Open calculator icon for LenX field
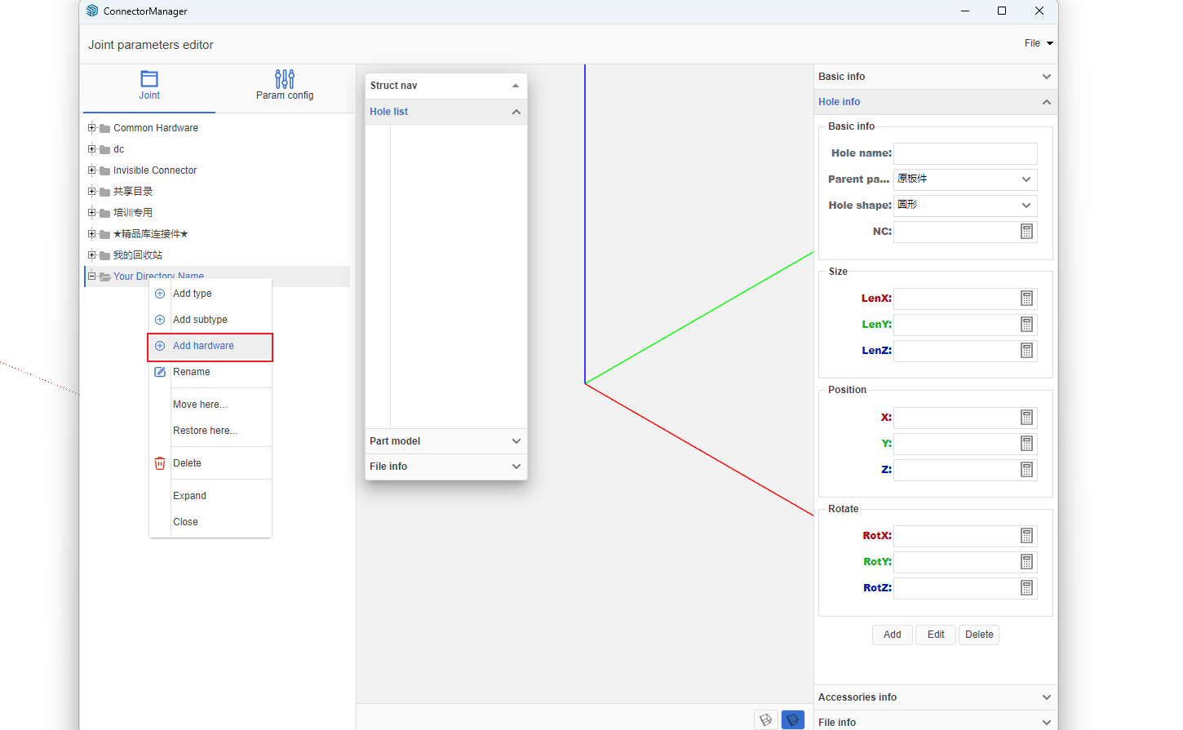The width and height of the screenshot is (1183, 730). [1026, 299]
